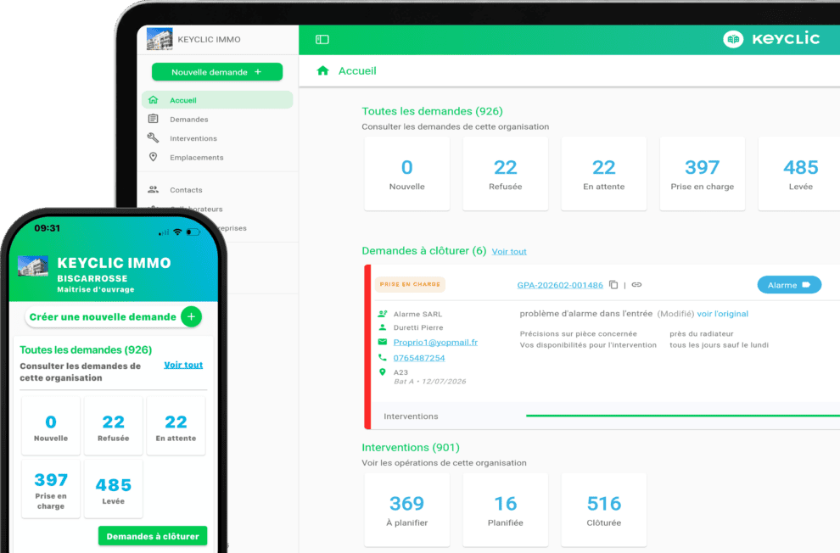Screen dimensions: 840x553
Task: Tap the 22 Refusée card on phone
Action: pos(114,427)
